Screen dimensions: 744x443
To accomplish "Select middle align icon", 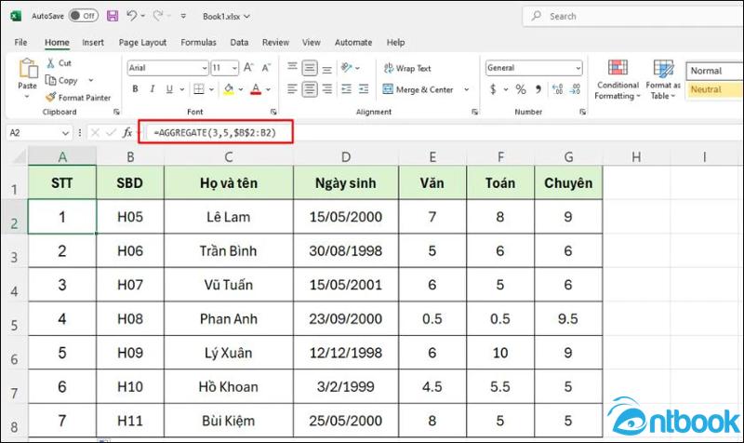I will [x=310, y=68].
